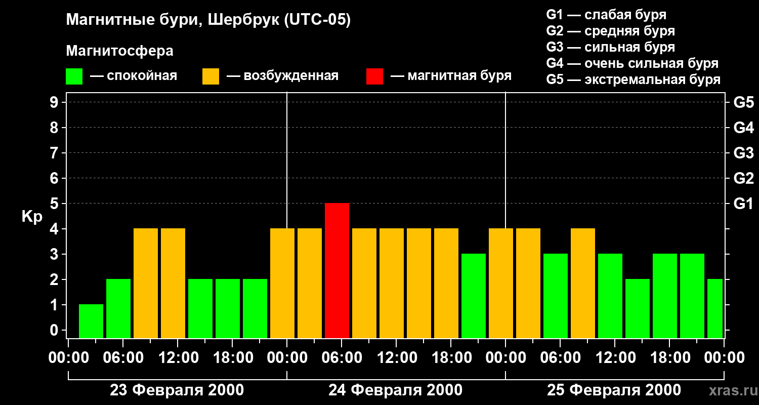
Task: Click the '06:00' time label above 23 Февраля
Action: (x=123, y=358)
